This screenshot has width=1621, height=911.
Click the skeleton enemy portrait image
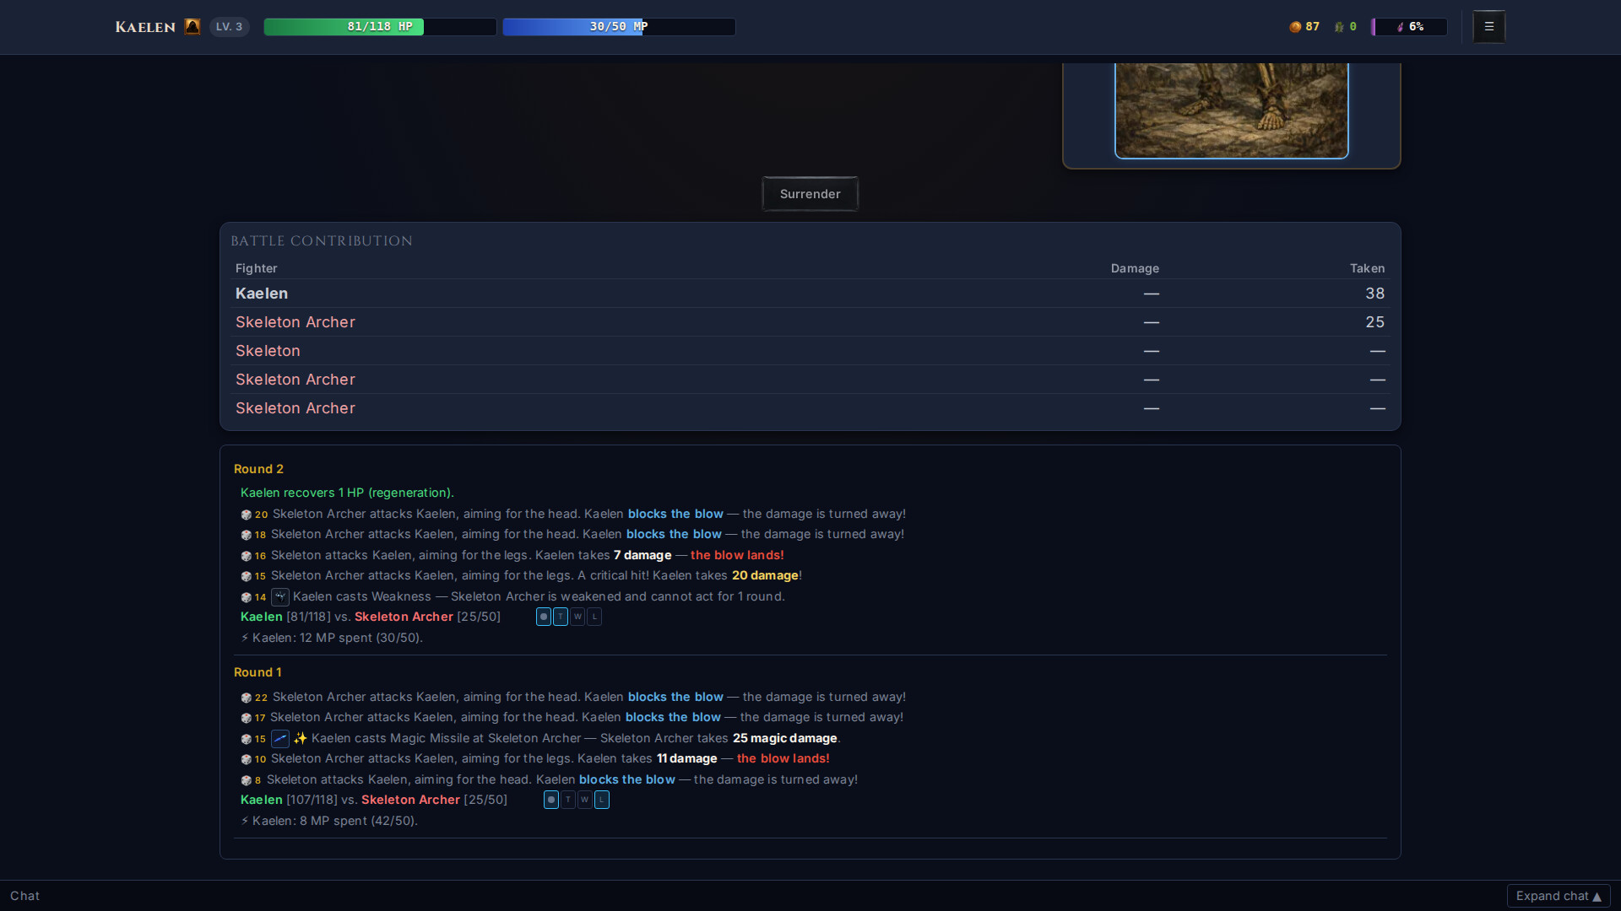pyautogui.click(x=1232, y=110)
